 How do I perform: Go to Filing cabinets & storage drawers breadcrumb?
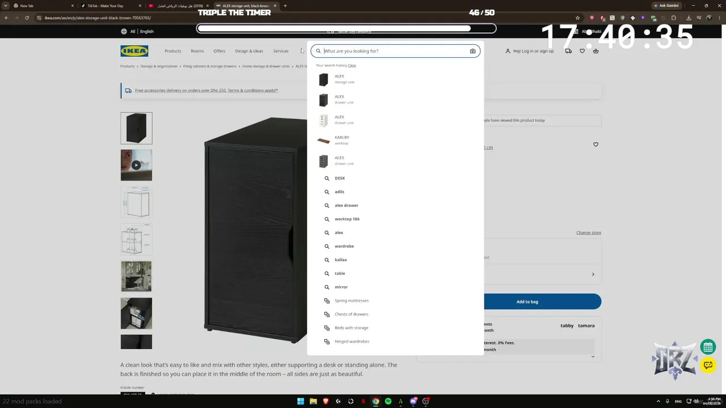(x=210, y=66)
